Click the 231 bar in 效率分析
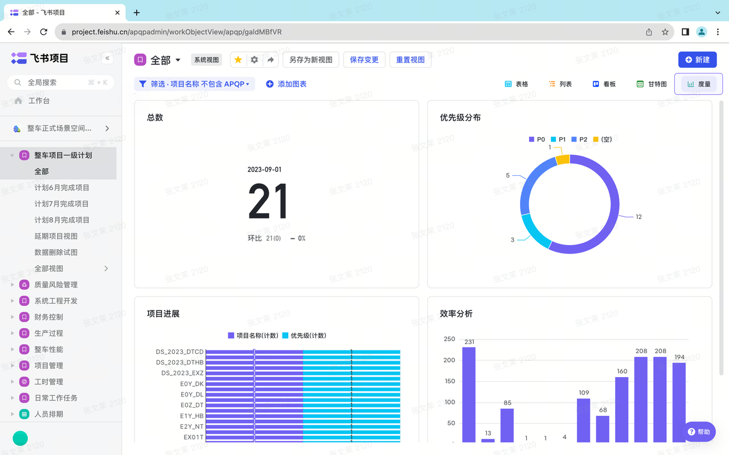 point(469,395)
